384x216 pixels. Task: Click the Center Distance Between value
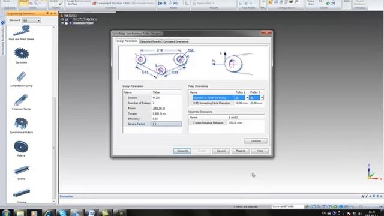pyautogui.click(x=236, y=123)
